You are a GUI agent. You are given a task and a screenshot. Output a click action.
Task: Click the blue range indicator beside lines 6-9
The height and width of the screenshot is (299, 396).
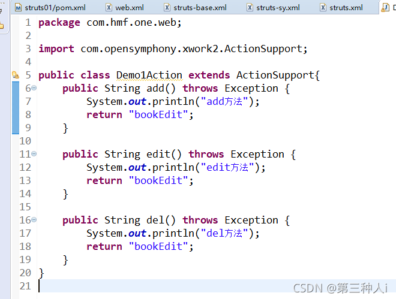point(16,108)
